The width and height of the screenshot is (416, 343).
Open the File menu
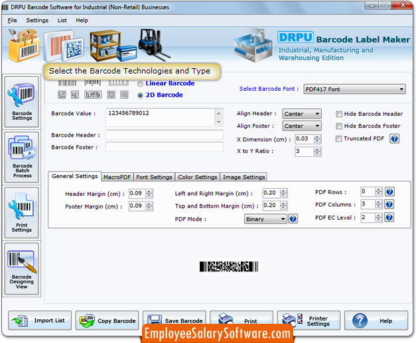coord(12,21)
